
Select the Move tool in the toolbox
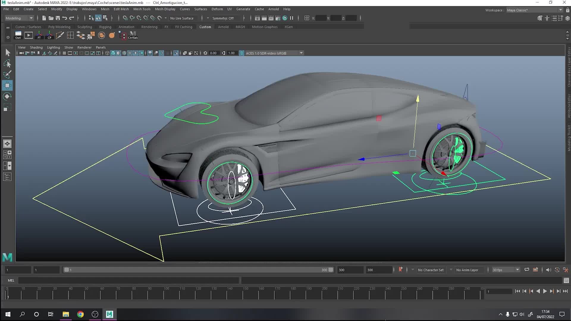click(7, 85)
